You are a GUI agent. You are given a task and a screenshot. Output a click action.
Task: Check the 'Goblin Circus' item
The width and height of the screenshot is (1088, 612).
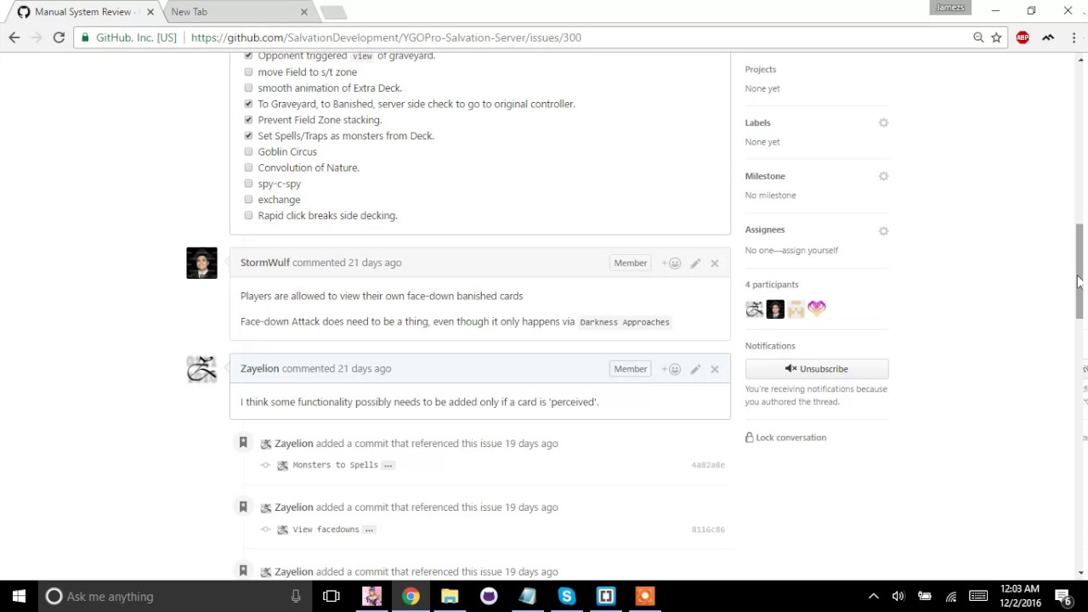(248, 151)
